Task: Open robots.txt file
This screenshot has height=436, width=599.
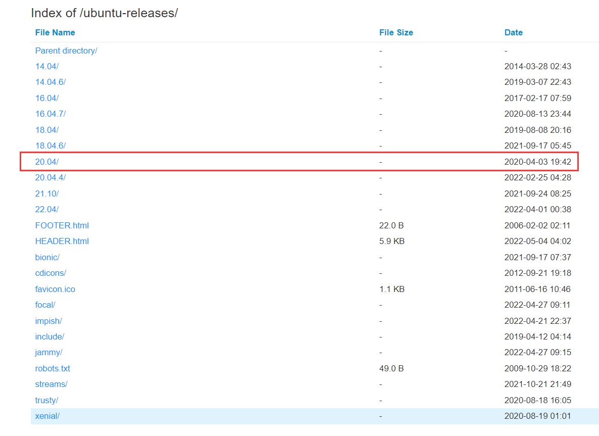Action: click(x=53, y=368)
